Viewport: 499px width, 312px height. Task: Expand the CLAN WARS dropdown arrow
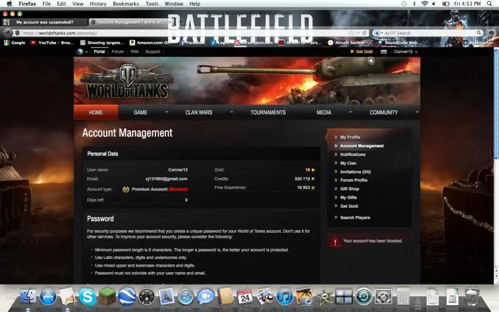click(231, 112)
